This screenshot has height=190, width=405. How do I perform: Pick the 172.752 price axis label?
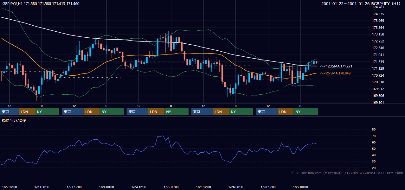pos(378,41)
